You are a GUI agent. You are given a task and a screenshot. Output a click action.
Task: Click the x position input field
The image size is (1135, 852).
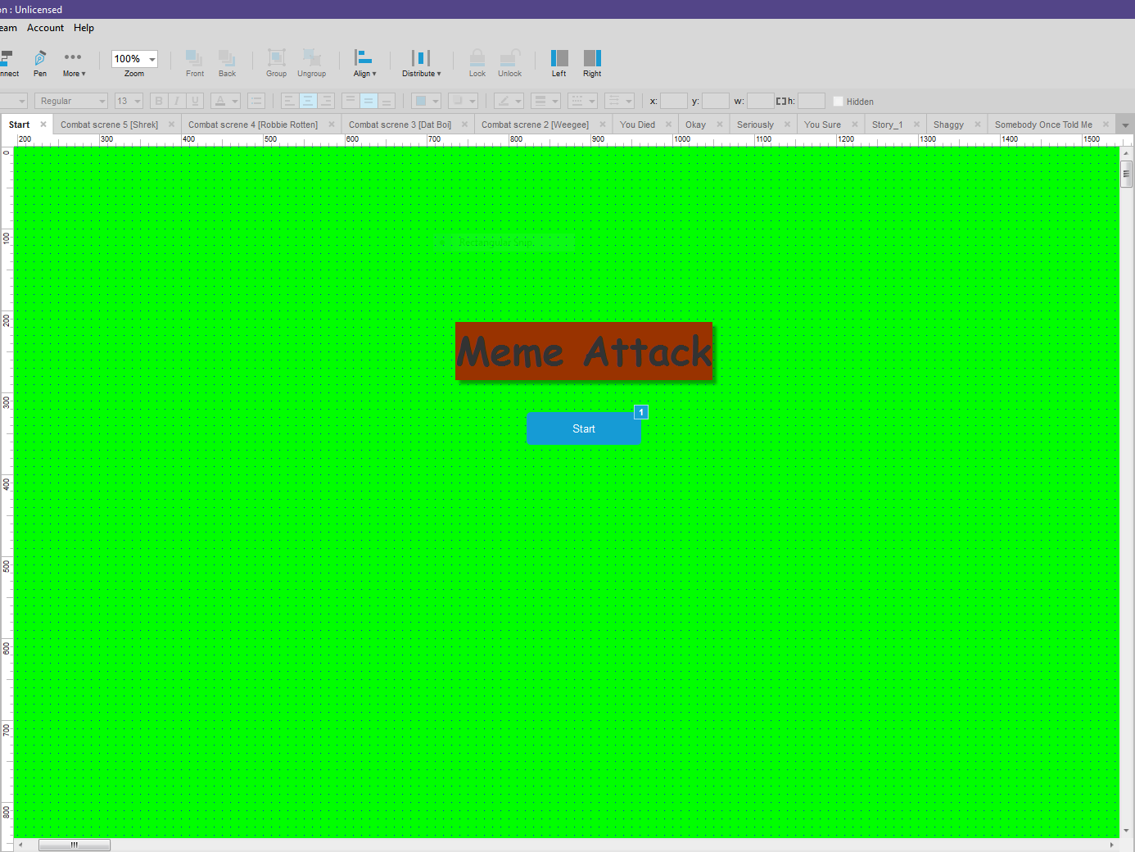[x=674, y=102]
